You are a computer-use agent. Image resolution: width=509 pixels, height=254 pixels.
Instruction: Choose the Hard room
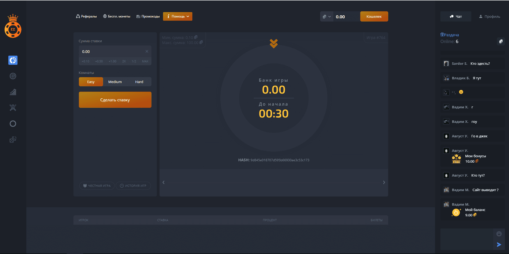pos(139,82)
